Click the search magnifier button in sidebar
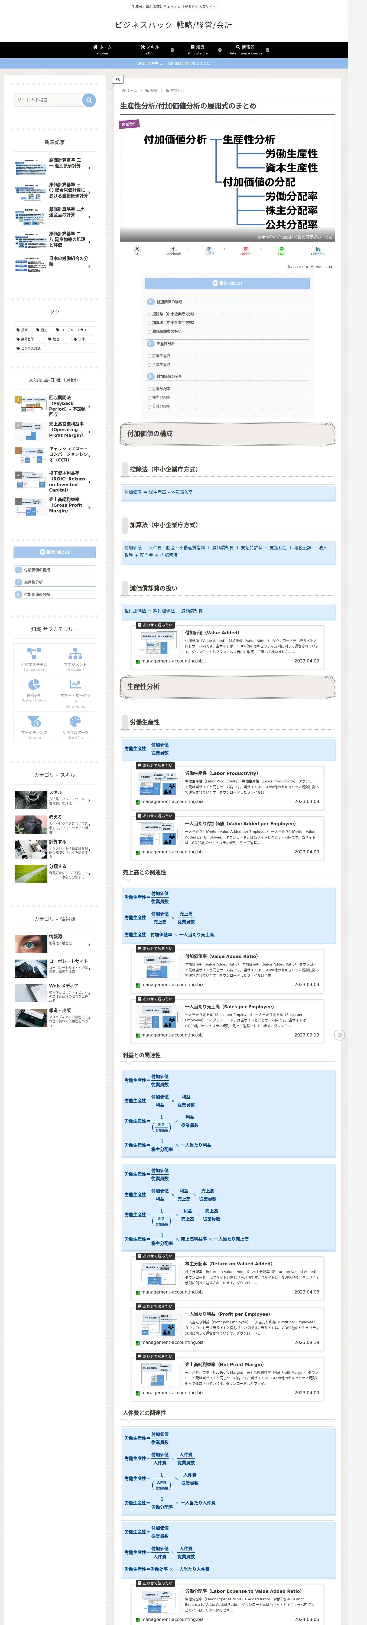367x1625 pixels. point(89,100)
